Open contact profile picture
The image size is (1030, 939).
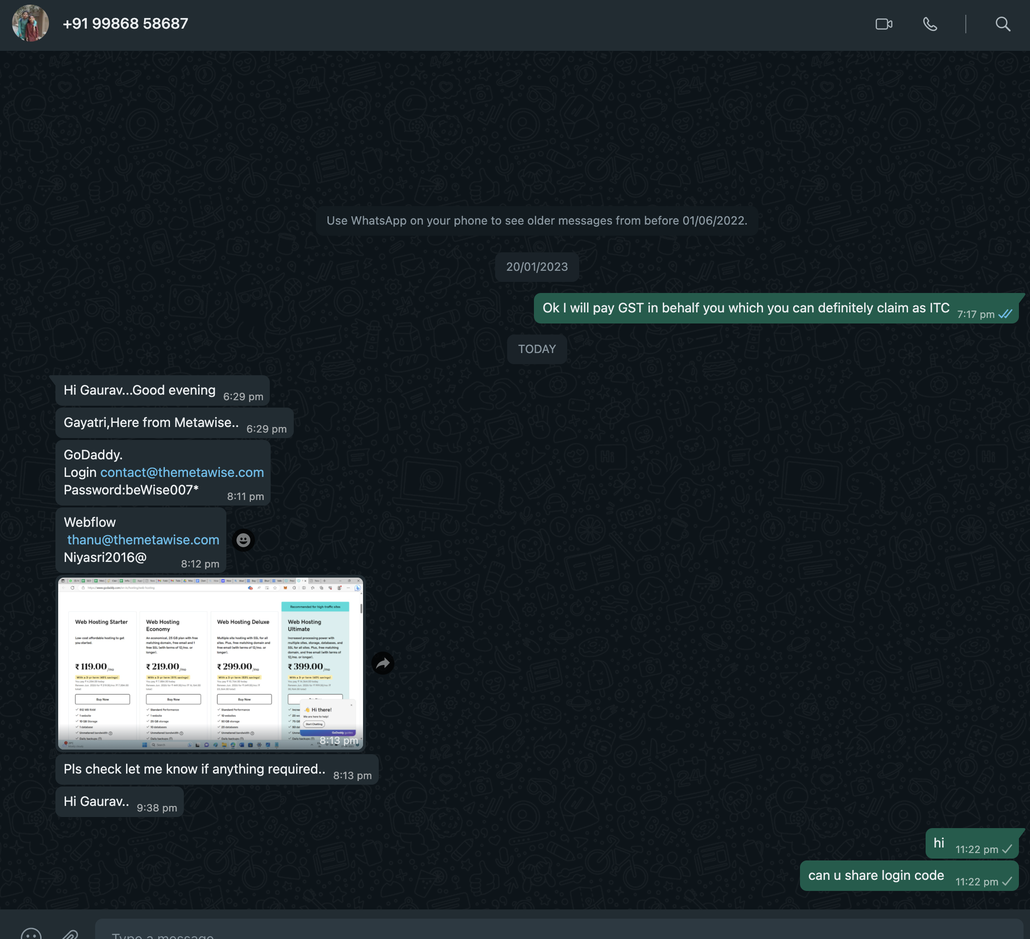(30, 24)
